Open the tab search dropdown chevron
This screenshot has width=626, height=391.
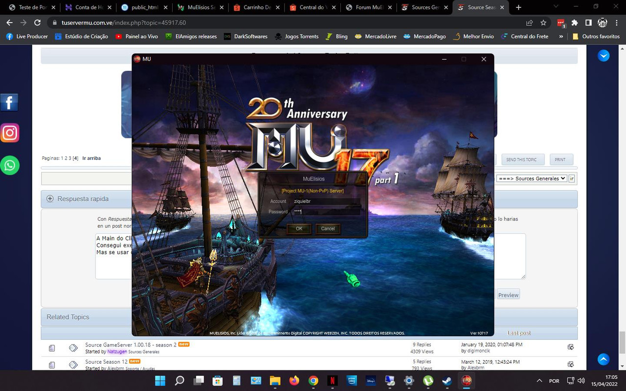point(556,7)
